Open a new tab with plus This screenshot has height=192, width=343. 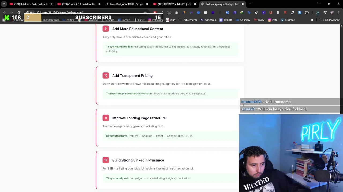tap(250, 4)
